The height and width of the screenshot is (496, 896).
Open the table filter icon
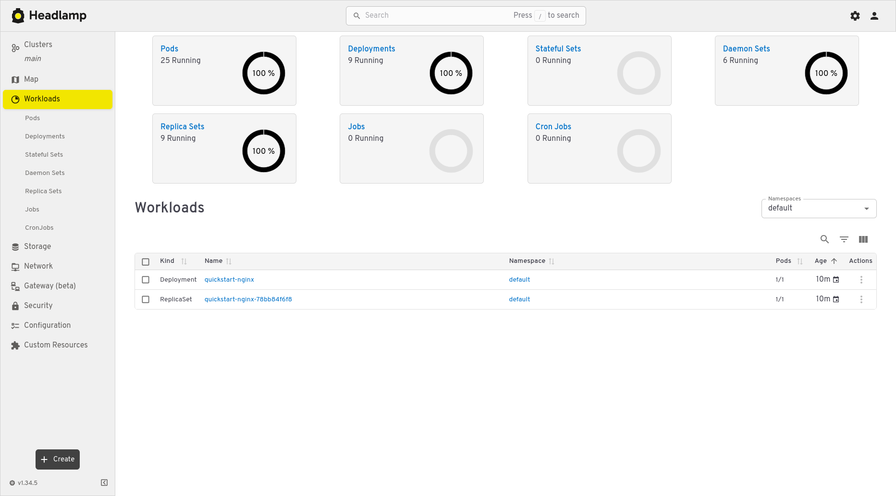click(844, 239)
